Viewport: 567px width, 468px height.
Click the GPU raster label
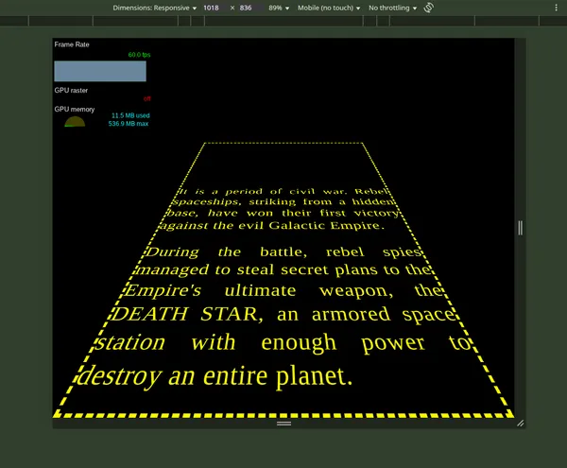click(x=71, y=91)
